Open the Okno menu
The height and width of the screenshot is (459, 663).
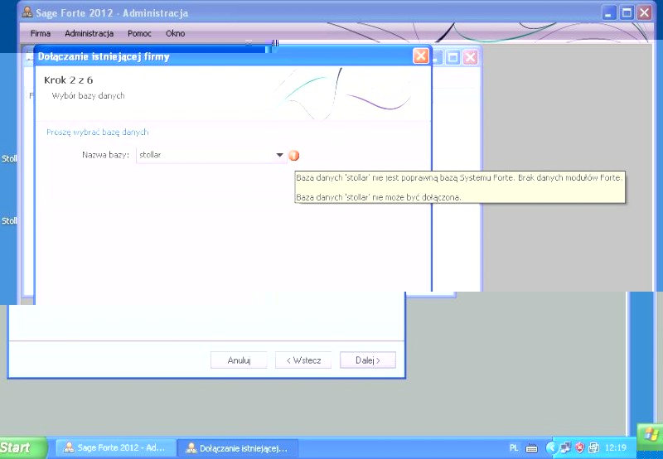[175, 33]
